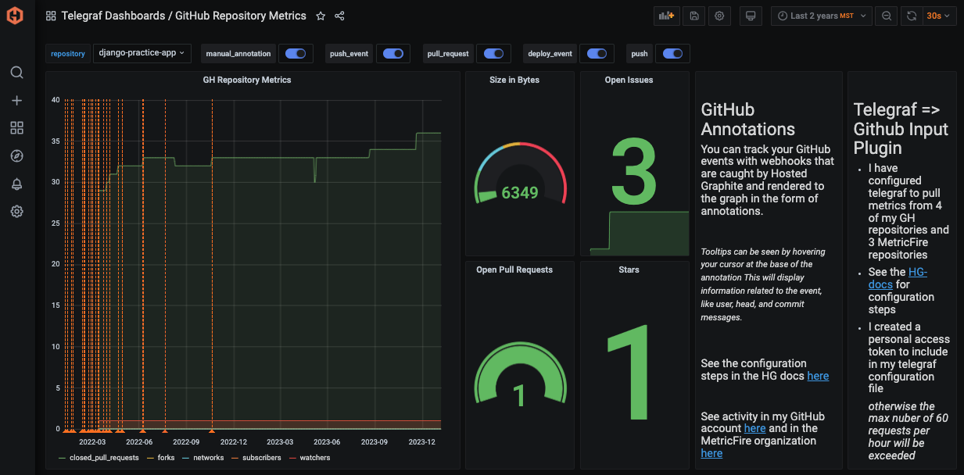Open the Size in Bytes panel menu

[x=514, y=80]
